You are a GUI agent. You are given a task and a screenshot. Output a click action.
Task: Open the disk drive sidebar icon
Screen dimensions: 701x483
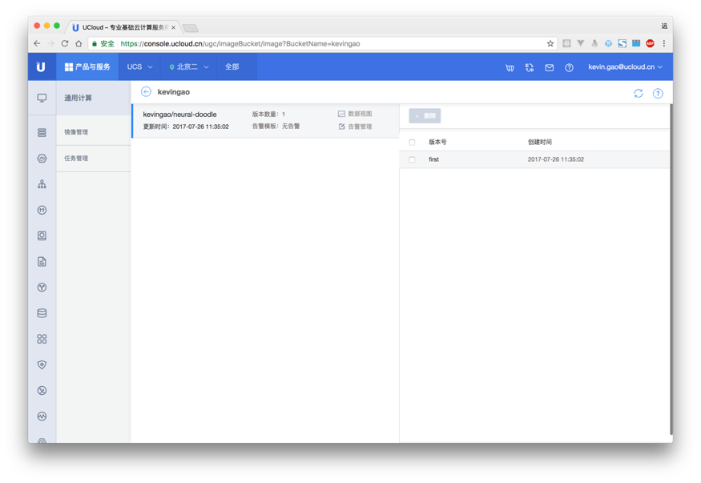(x=42, y=235)
